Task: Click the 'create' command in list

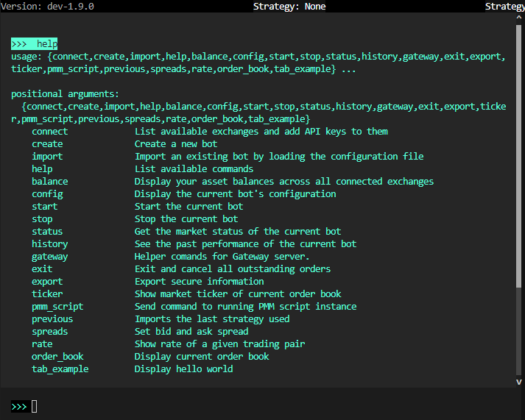Action: tap(47, 144)
